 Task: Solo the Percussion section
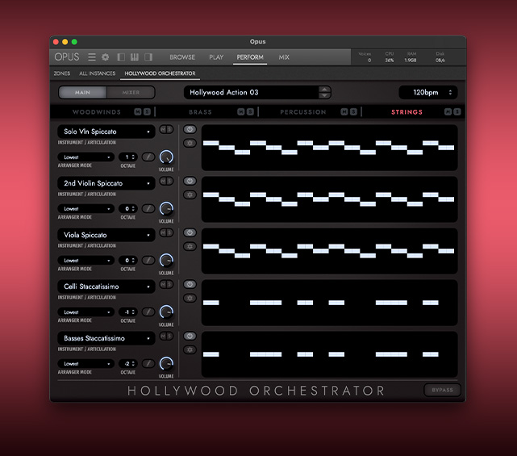(353, 112)
